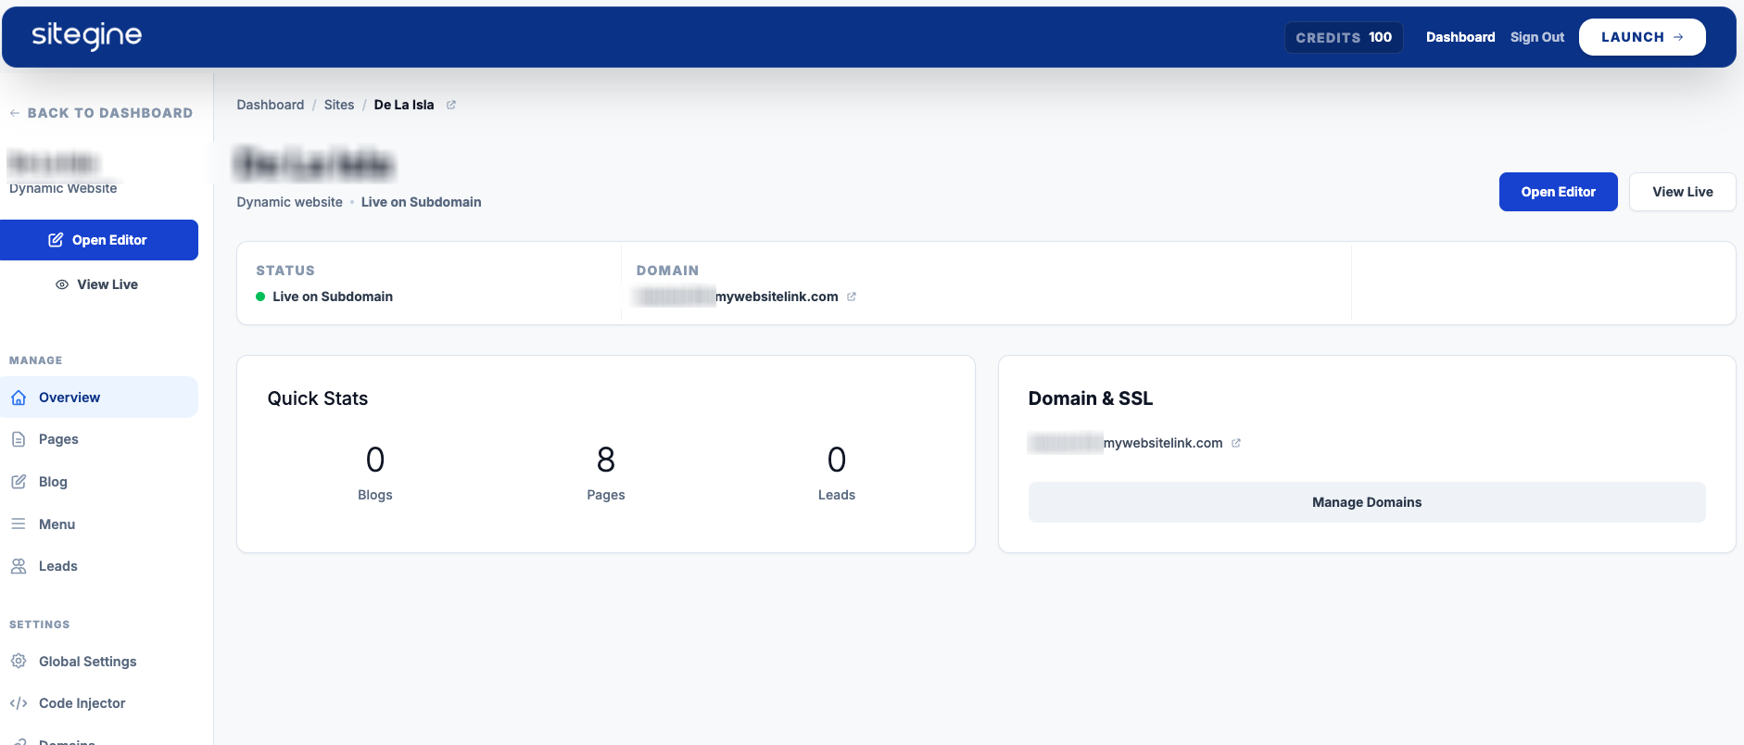Click the Credits 100 badge

(1344, 37)
